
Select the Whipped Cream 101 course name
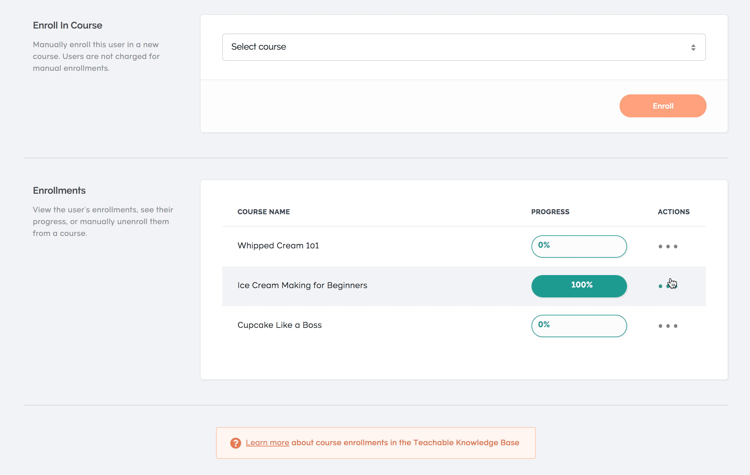coord(278,246)
